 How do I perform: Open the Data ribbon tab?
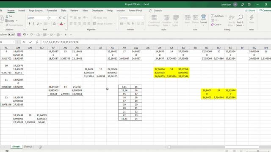64,11
